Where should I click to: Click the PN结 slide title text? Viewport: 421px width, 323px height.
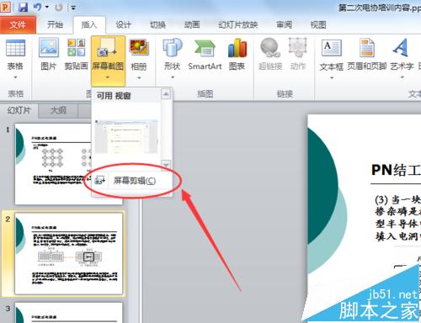(396, 170)
